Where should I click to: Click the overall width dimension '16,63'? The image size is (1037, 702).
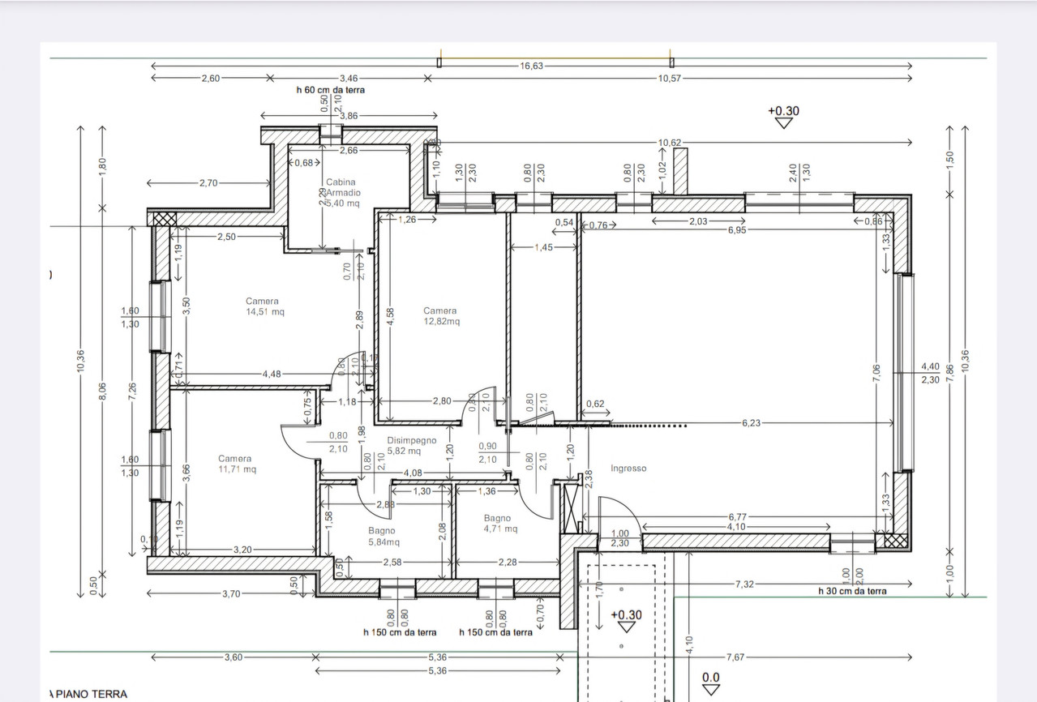[x=532, y=66]
